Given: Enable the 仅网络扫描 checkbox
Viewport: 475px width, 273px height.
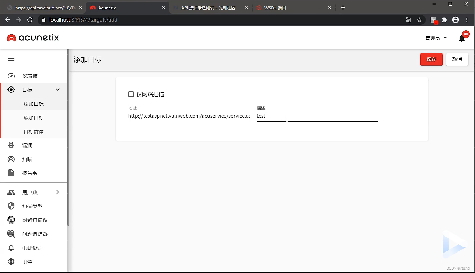Looking at the screenshot, I should tap(131, 94).
